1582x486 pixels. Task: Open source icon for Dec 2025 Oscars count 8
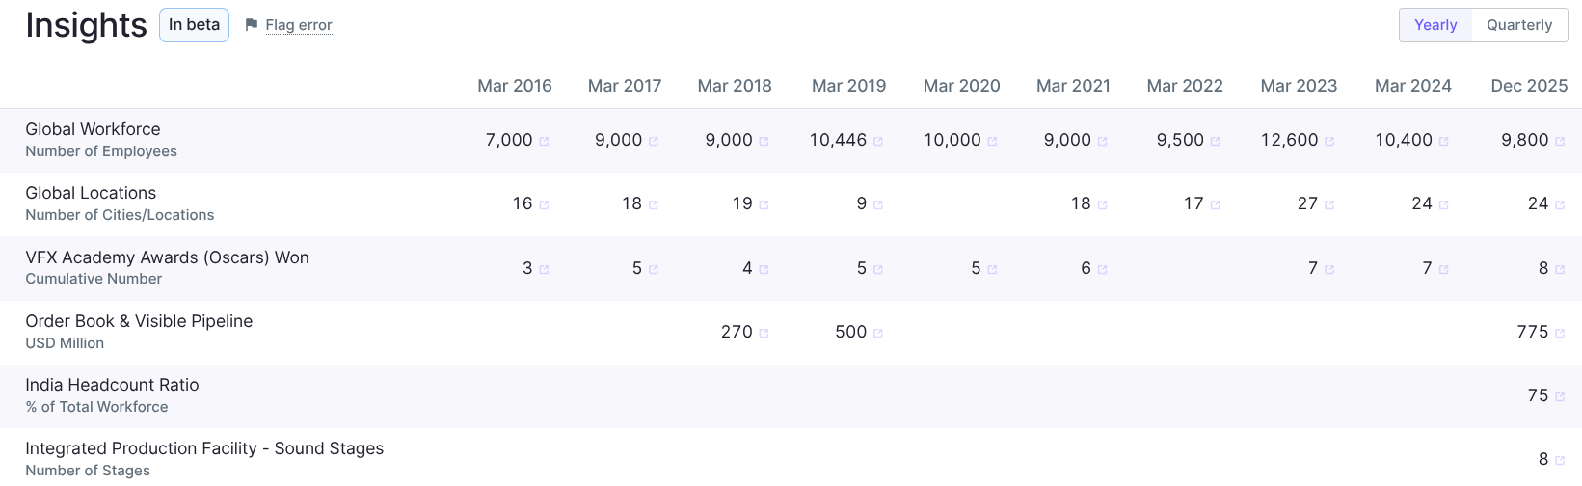click(1560, 269)
